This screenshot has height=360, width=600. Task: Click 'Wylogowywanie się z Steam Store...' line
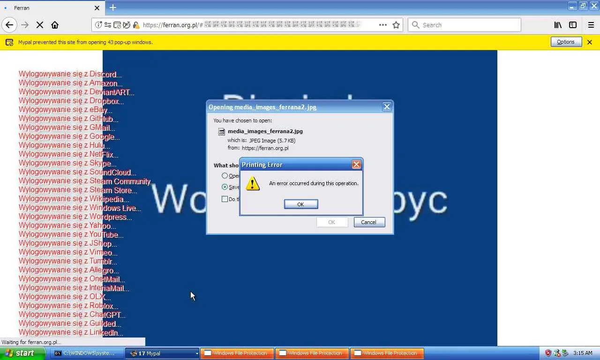click(x=78, y=190)
